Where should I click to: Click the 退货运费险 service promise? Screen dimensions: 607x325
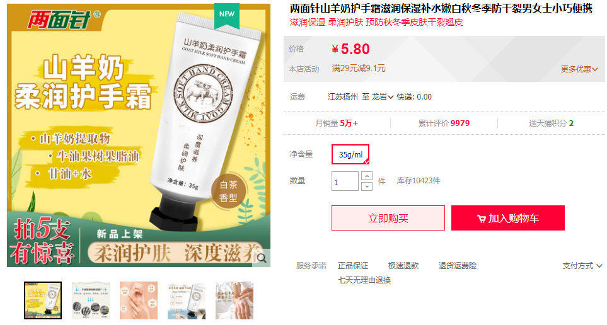click(457, 266)
